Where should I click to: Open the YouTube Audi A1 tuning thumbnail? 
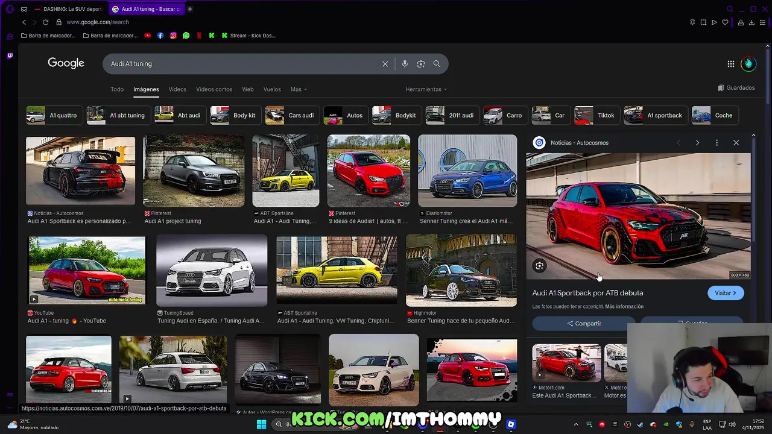tap(87, 271)
